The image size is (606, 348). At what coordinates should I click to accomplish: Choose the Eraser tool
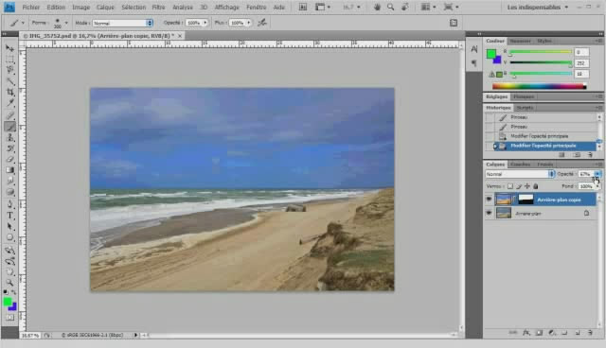[10, 159]
